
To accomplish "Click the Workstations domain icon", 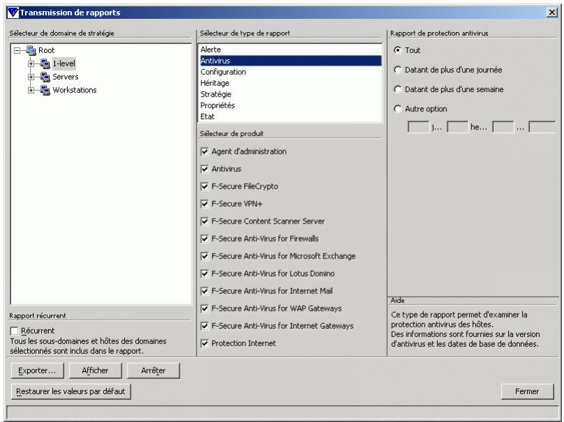I will pos(45,90).
